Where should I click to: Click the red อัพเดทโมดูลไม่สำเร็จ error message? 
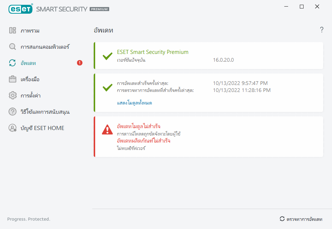[x=138, y=126]
